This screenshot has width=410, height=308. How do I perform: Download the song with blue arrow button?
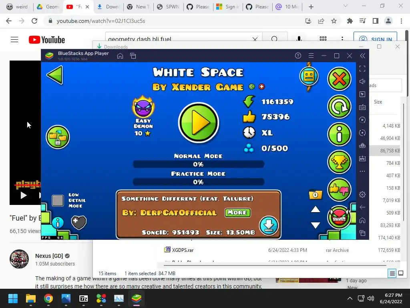[x=269, y=225]
